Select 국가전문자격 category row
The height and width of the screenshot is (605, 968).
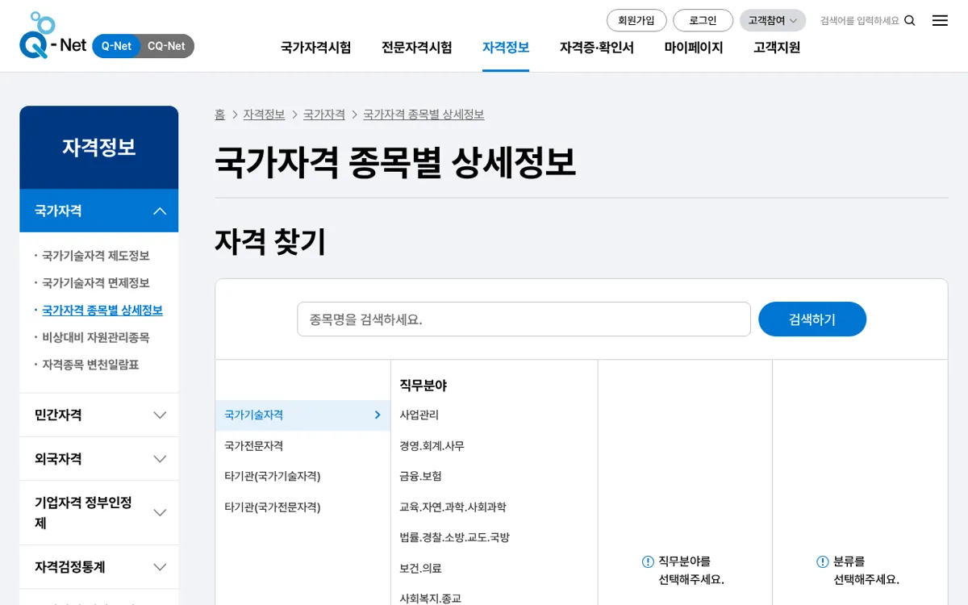tap(302, 446)
